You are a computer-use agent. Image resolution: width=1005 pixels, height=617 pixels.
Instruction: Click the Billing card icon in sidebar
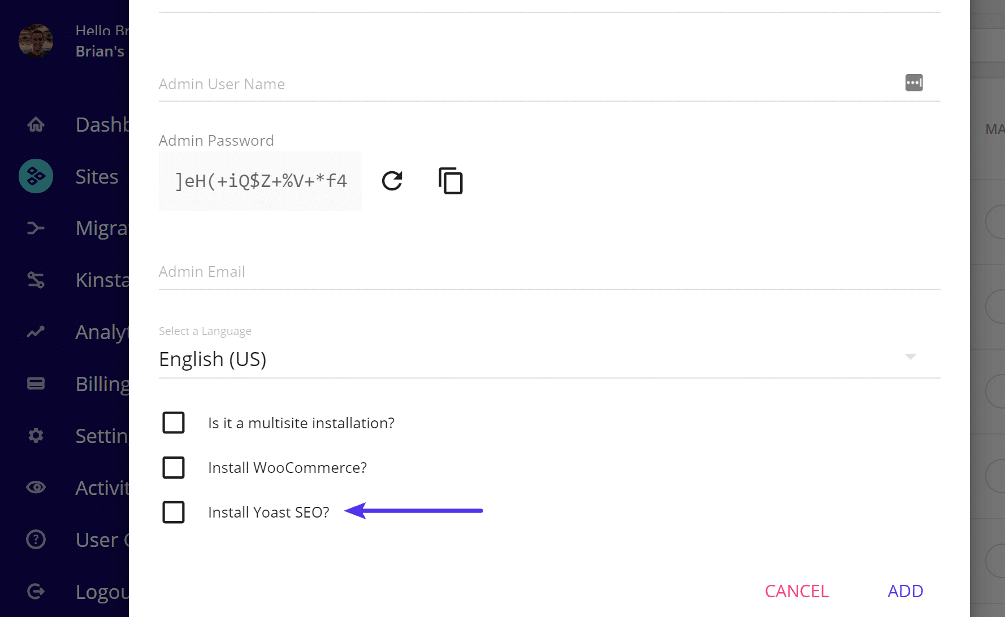click(x=35, y=383)
